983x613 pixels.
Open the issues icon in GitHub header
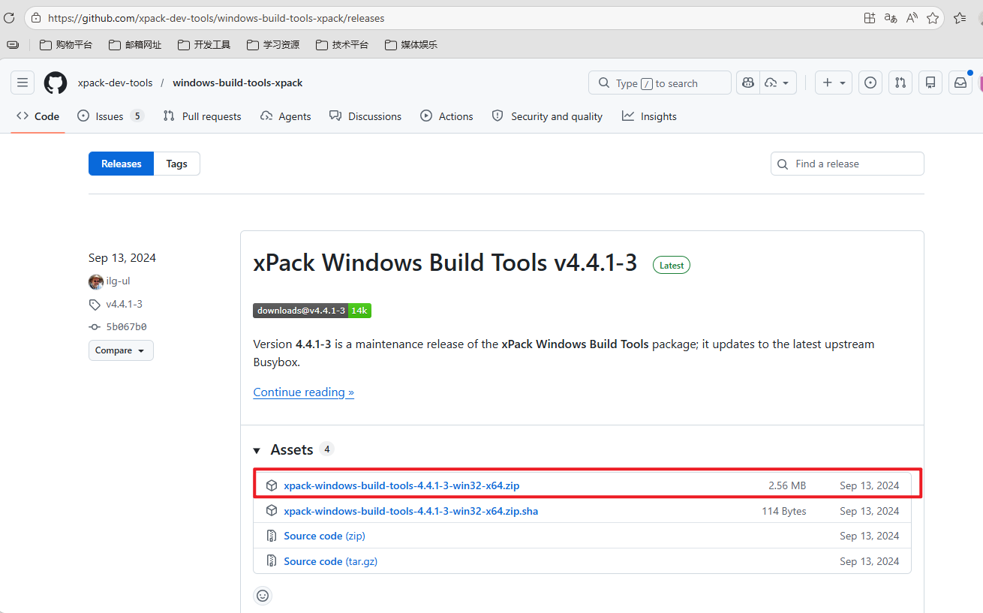(x=870, y=83)
